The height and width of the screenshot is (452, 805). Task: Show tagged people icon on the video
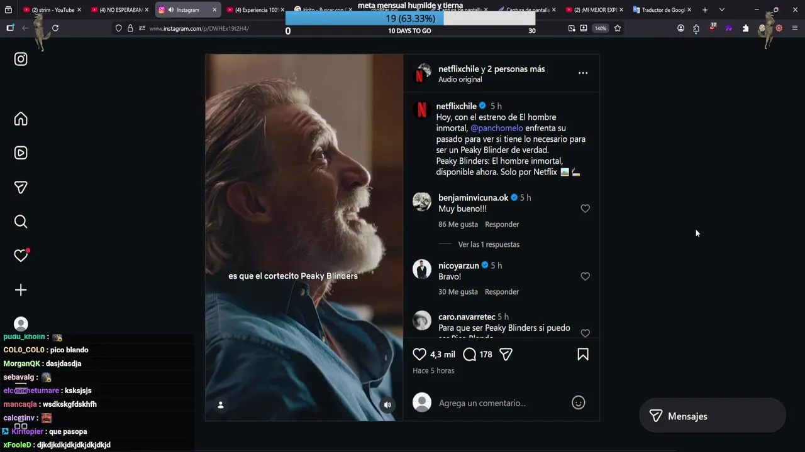(220, 405)
